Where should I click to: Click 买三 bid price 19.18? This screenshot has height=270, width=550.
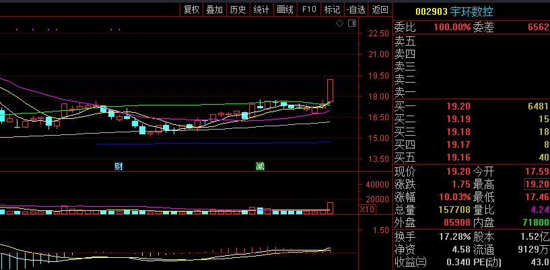point(458,132)
